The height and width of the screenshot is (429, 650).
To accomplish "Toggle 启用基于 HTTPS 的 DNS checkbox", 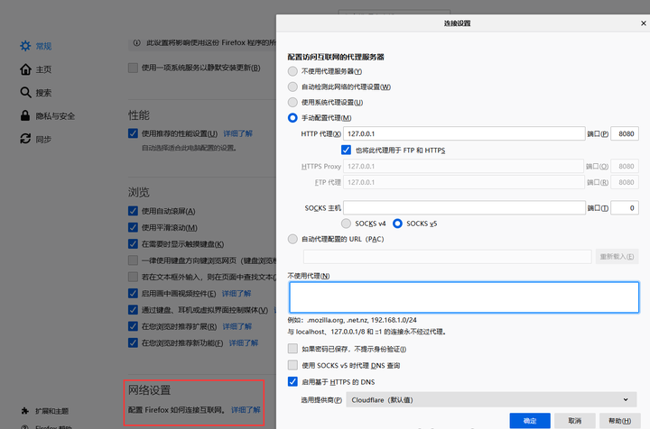I will tap(292, 381).
